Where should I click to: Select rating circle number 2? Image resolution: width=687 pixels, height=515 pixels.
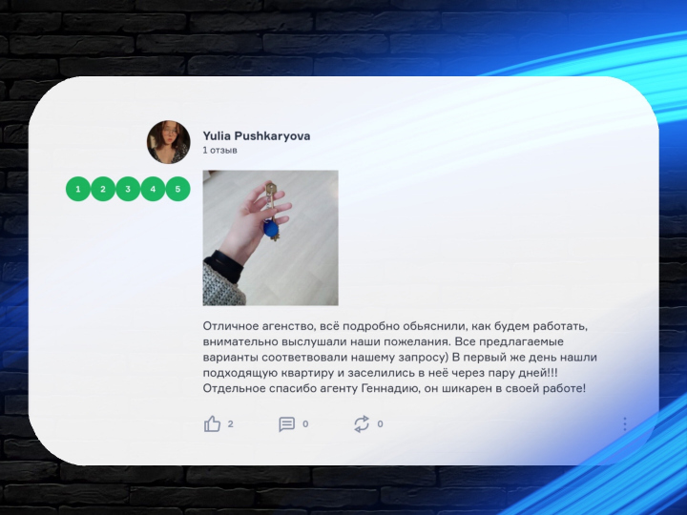click(x=103, y=189)
